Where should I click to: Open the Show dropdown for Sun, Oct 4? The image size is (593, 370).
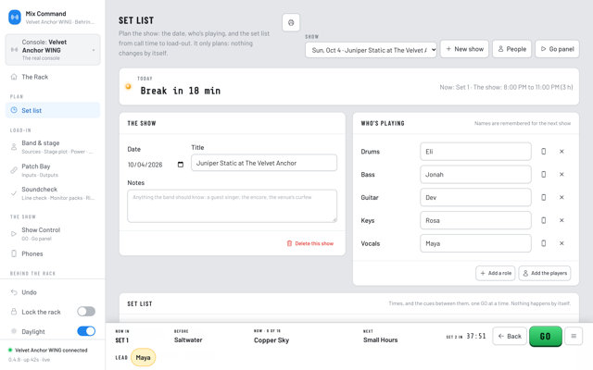click(x=371, y=50)
